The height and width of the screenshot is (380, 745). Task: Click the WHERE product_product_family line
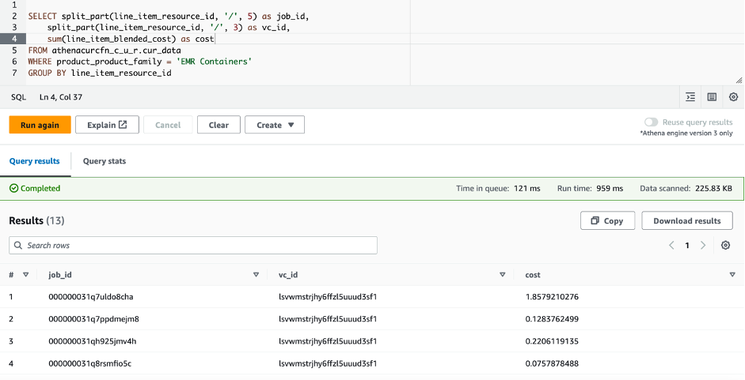point(139,62)
